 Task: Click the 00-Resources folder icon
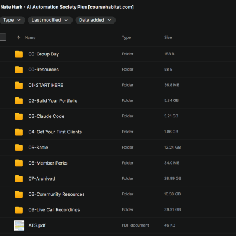(x=19, y=70)
